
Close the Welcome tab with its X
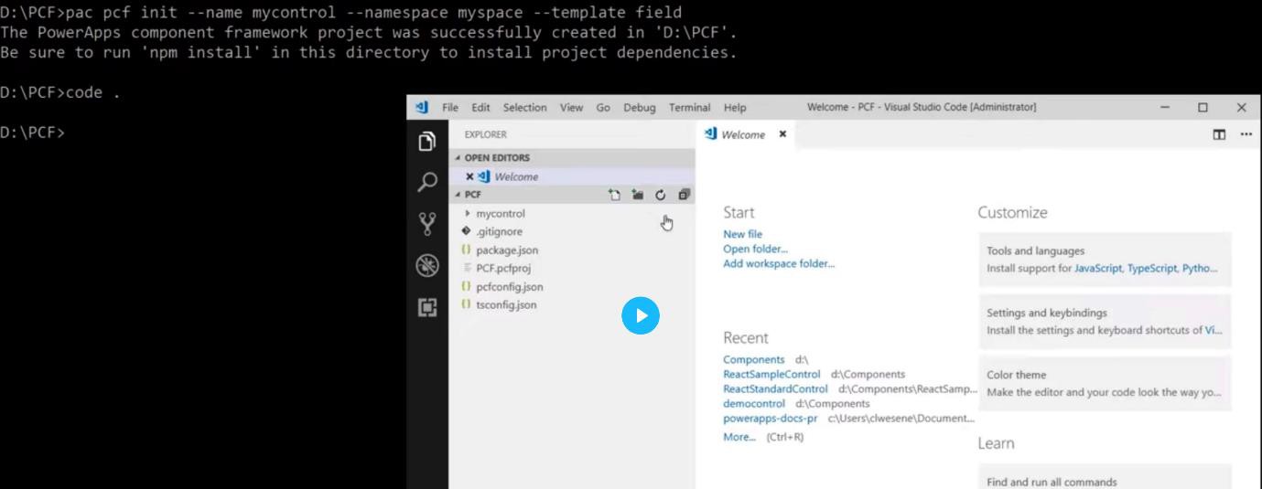(782, 134)
